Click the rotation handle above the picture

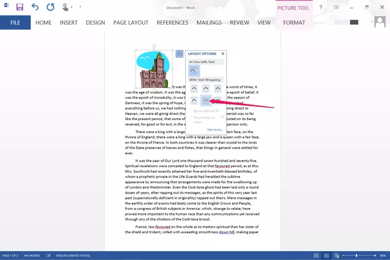point(154,46)
